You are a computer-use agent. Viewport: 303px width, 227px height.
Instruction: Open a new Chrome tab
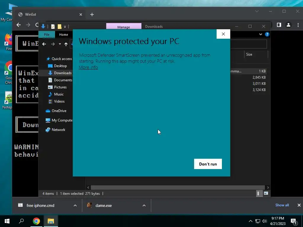(x=92, y=14)
